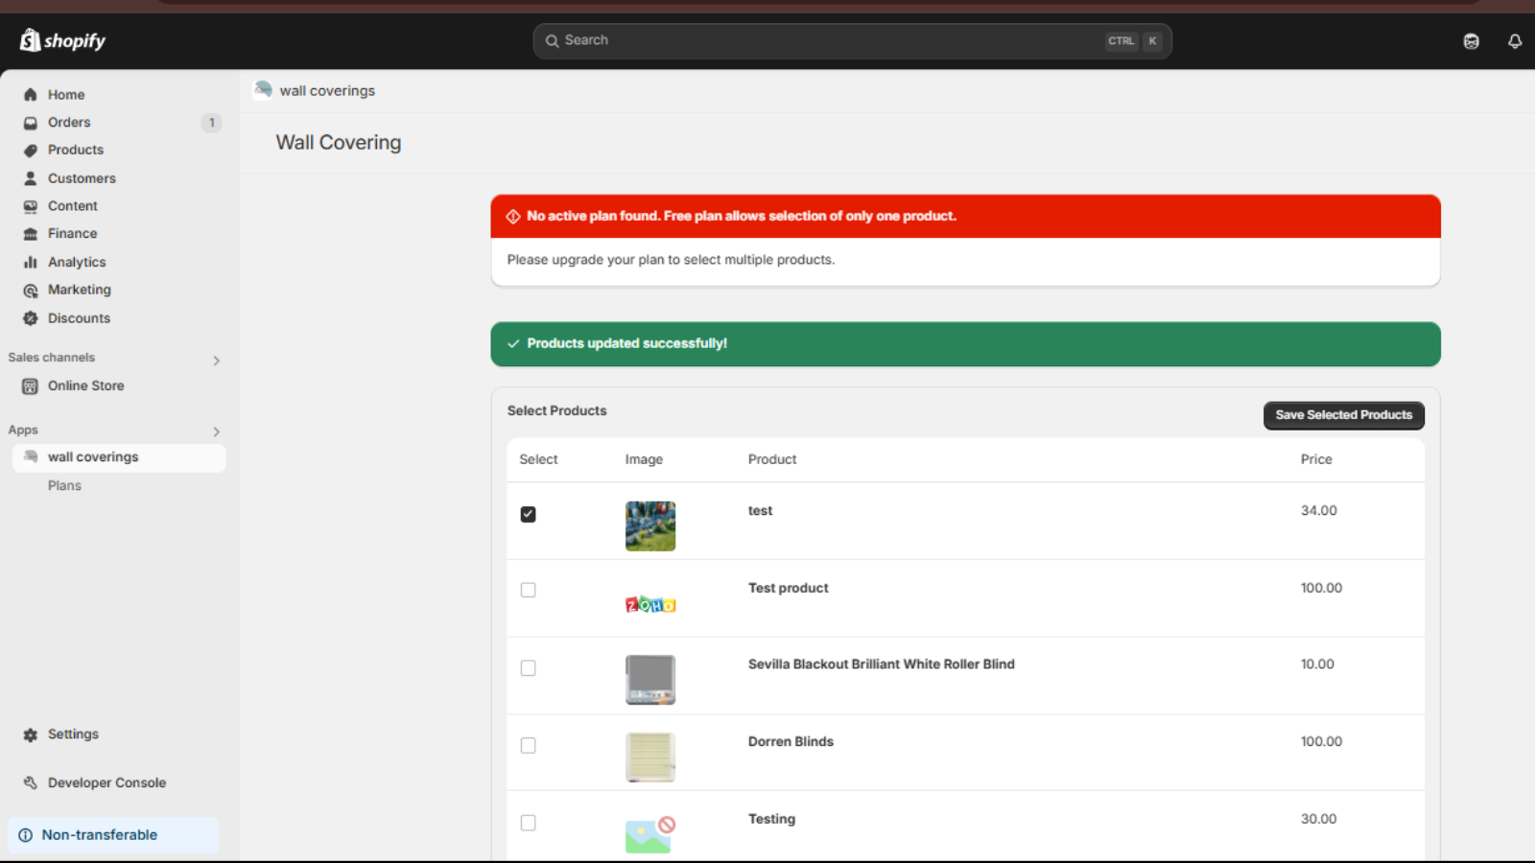This screenshot has height=863, width=1535.
Task: Go to Customers in sidebar
Action: click(82, 178)
